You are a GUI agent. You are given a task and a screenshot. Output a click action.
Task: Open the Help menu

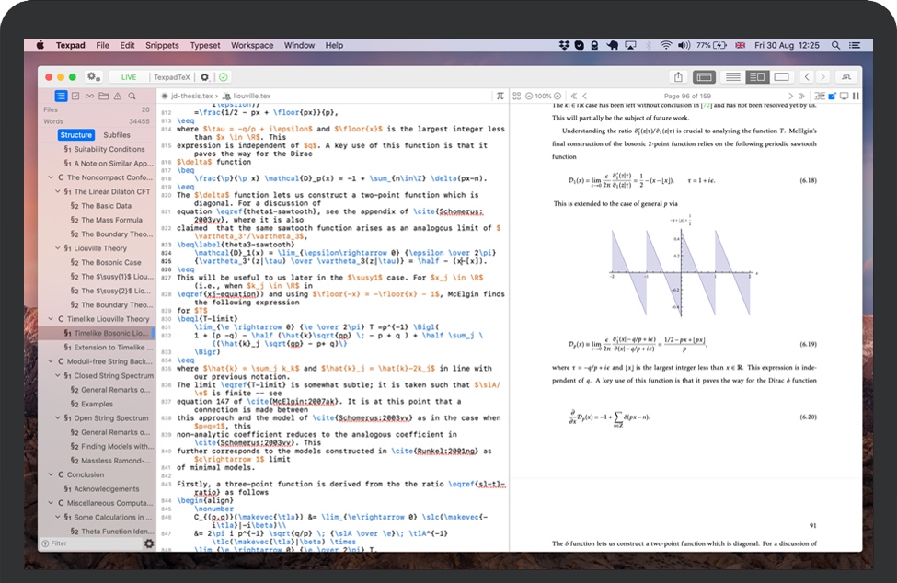[x=334, y=45]
